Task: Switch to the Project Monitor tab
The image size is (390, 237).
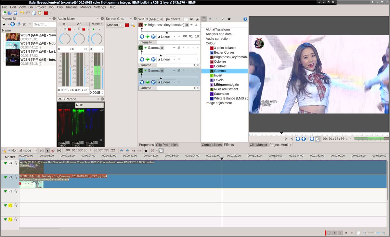Action: coord(280,145)
